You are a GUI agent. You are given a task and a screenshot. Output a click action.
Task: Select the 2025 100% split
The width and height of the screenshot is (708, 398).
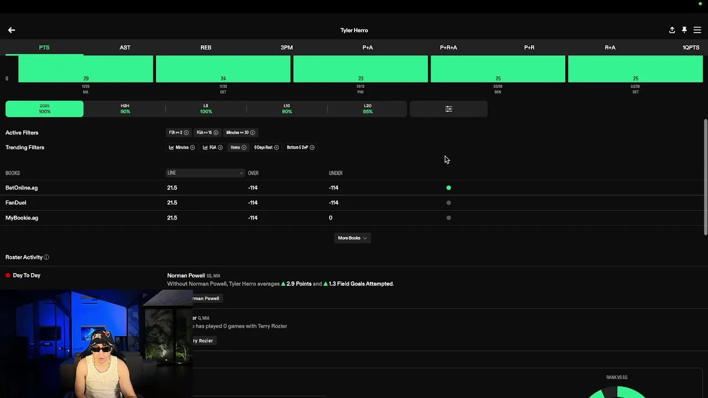[44, 109]
